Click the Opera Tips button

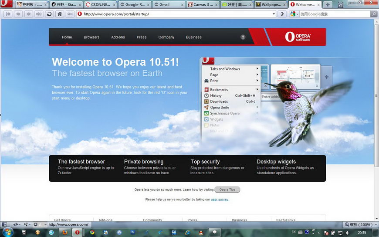click(227, 190)
